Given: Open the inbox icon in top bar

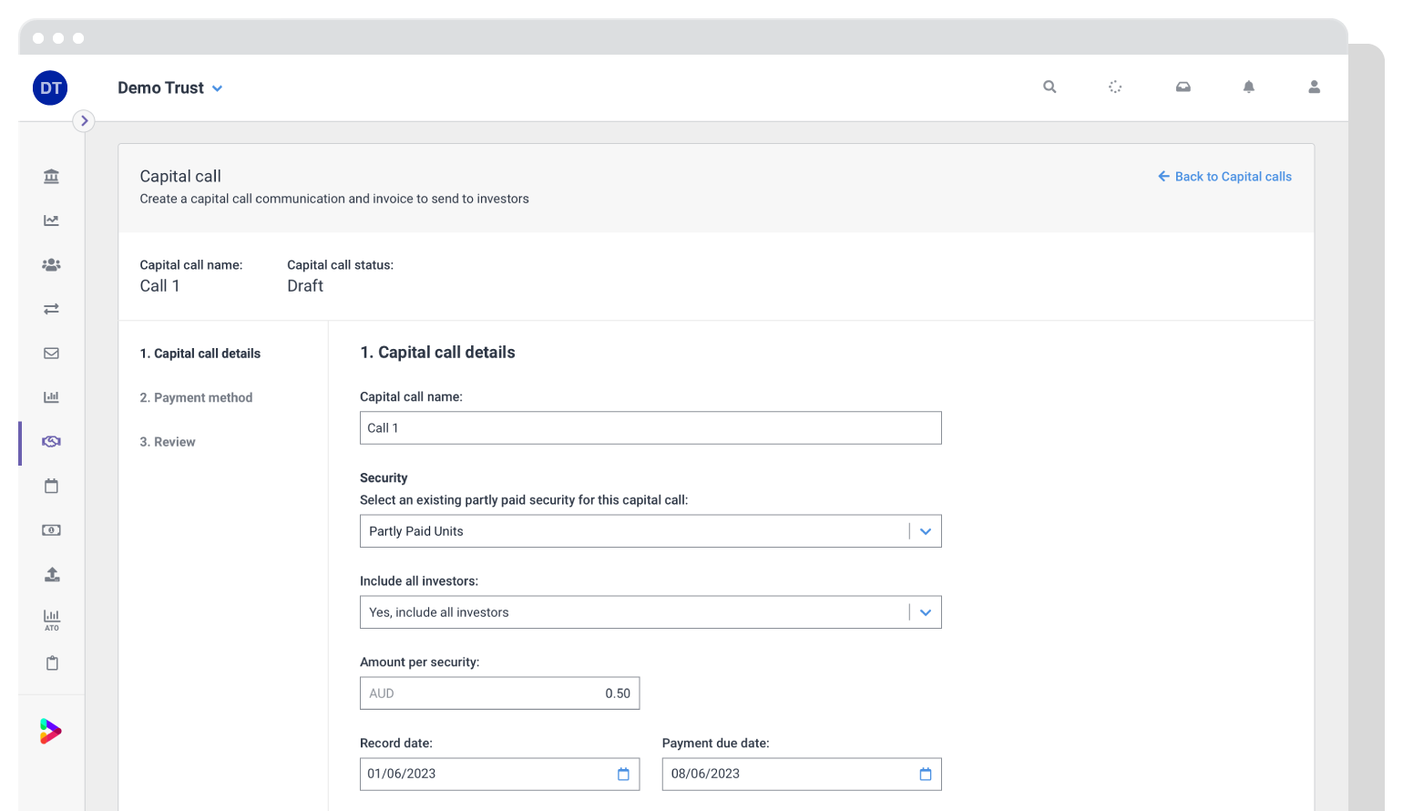Looking at the screenshot, I should [1182, 87].
